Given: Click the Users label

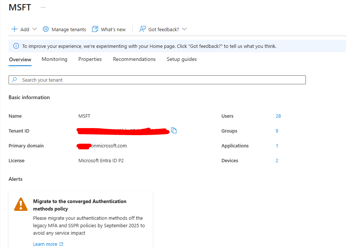Looking at the screenshot, I should (x=227, y=116).
